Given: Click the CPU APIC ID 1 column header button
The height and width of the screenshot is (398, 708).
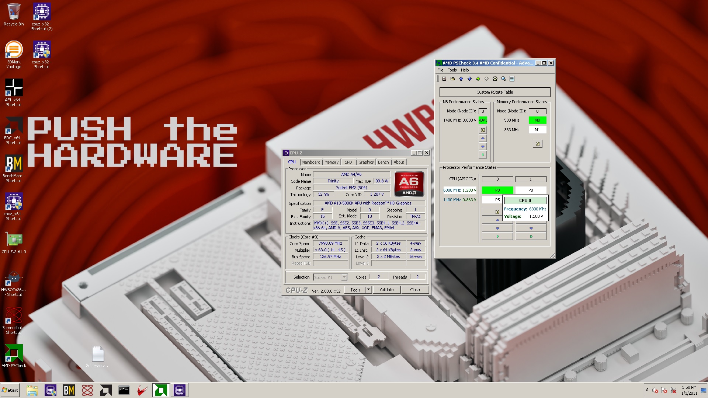Looking at the screenshot, I should [x=531, y=179].
